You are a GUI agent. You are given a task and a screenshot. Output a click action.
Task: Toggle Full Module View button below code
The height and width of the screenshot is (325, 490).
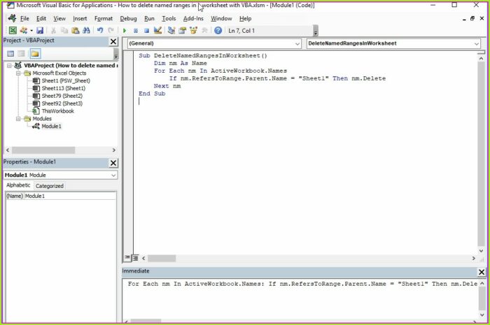[x=135, y=258]
